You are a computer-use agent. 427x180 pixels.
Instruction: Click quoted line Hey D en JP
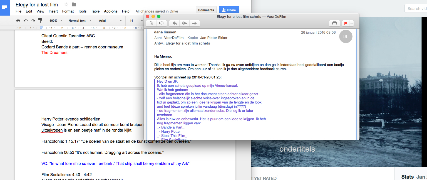point(167,82)
